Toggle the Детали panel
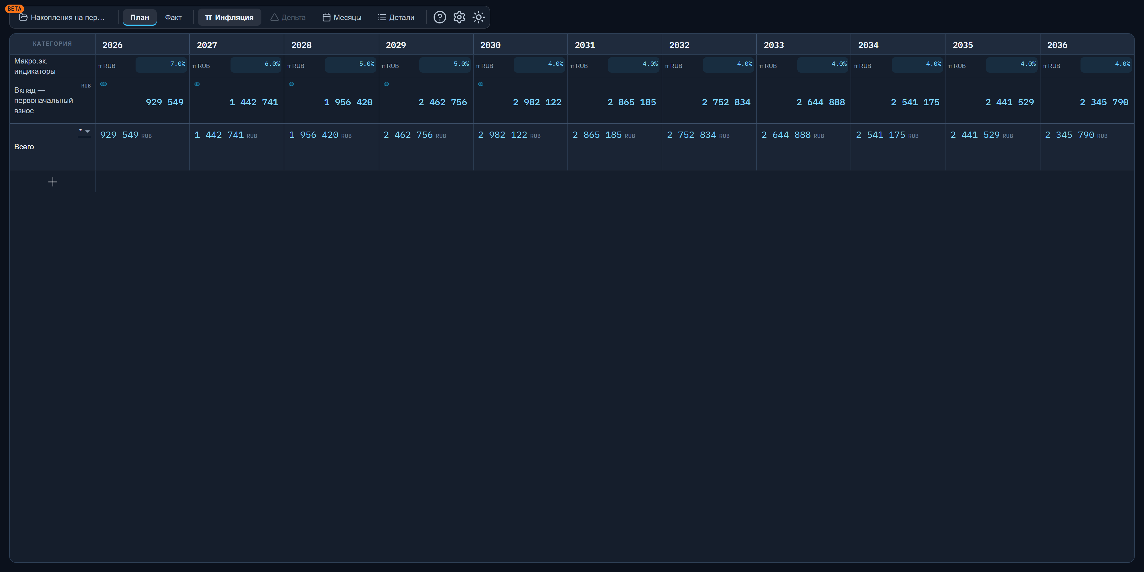 [396, 17]
